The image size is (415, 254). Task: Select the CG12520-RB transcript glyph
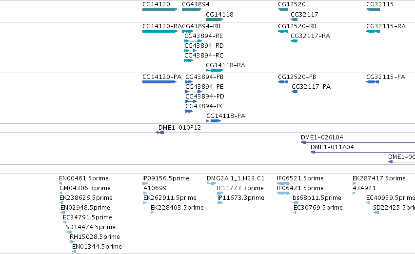pos(283,31)
